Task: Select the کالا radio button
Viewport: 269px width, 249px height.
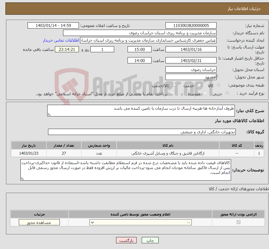Action: click(218, 85)
